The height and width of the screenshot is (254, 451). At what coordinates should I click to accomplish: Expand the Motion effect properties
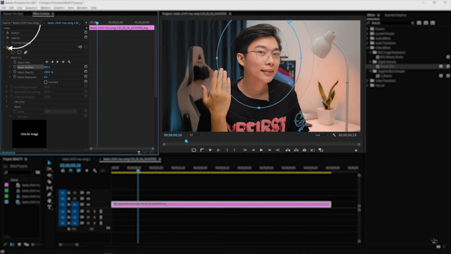pos(4,33)
